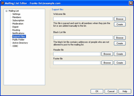
Task: Create a new Black List file
Action: click(x=120, y=43)
